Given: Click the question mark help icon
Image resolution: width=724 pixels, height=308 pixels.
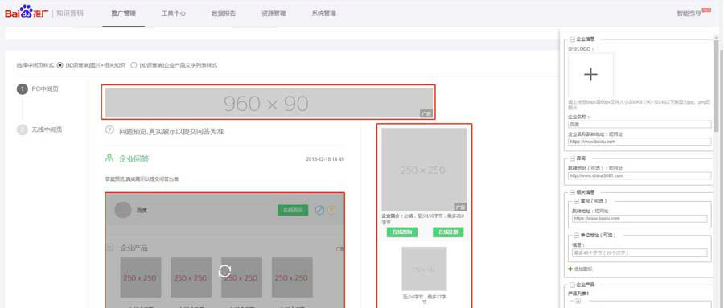Looking at the screenshot, I should tap(109, 129).
